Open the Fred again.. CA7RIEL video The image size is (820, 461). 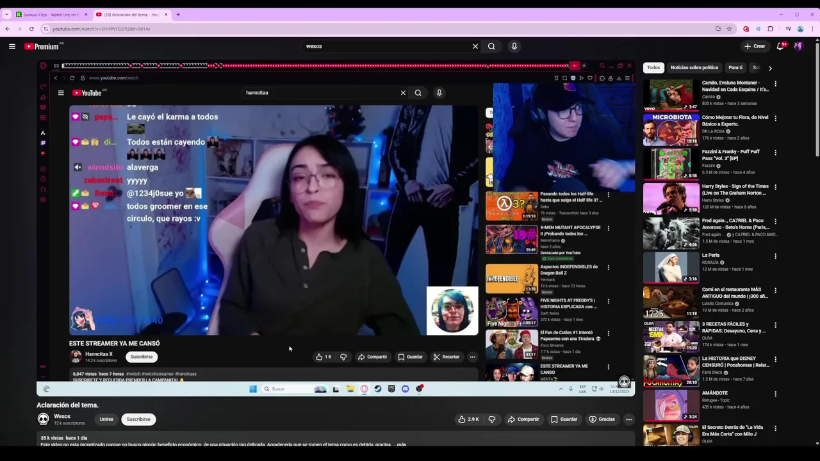(x=671, y=233)
